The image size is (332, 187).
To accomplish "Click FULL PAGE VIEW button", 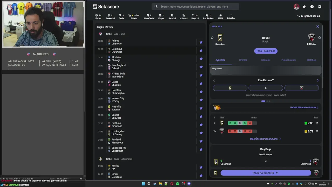I will coord(266,51).
